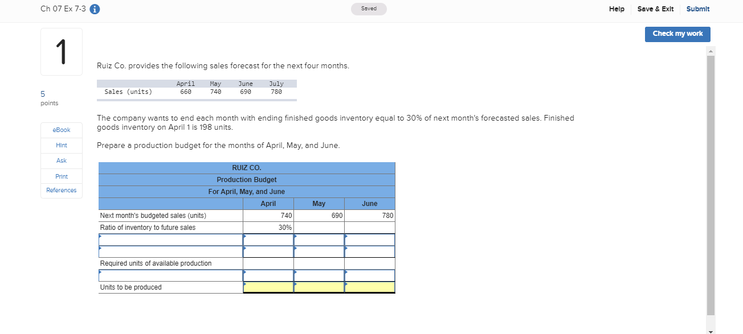Image resolution: width=743 pixels, height=334 pixels.
Task: Open the Ask resource
Action: click(62, 161)
